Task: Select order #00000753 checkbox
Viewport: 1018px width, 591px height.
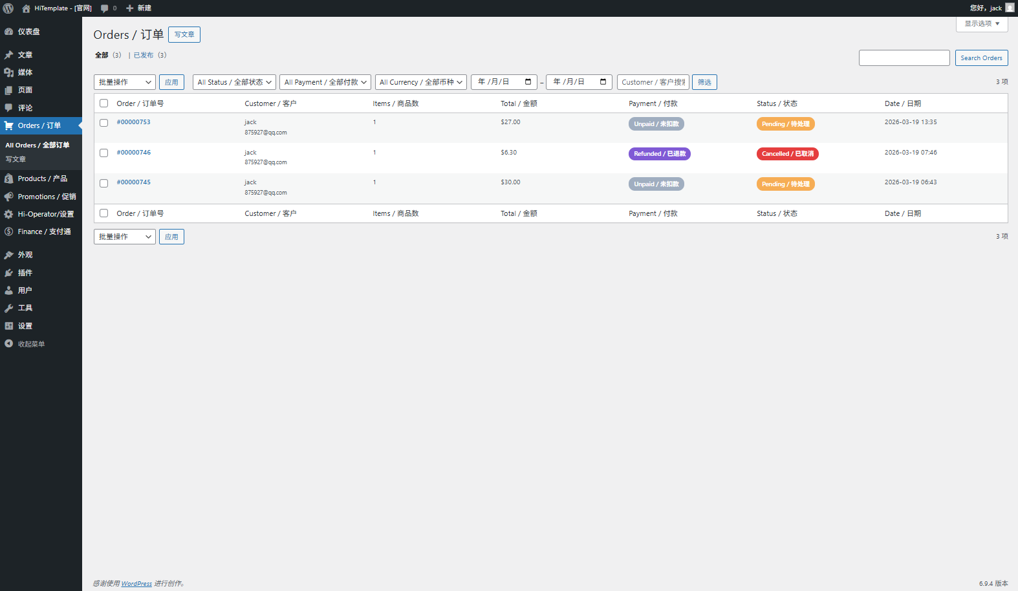Action: 103,123
